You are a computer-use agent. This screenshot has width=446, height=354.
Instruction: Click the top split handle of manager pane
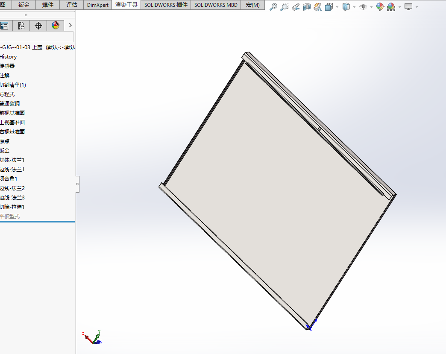(26, 15)
